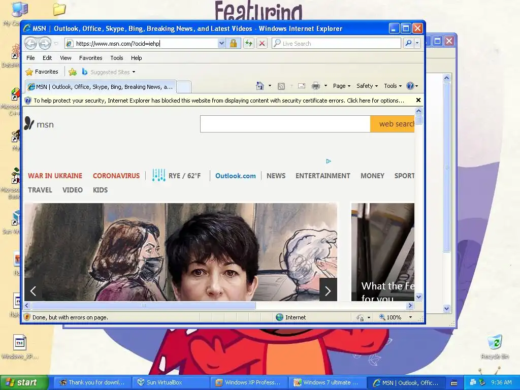Open the KIDS section link
The width and height of the screenshot is (520, 390).
coord(100,190)
